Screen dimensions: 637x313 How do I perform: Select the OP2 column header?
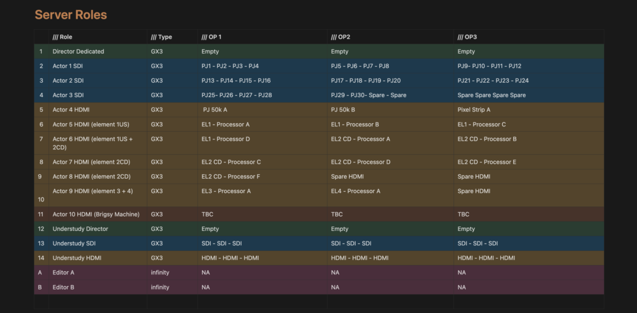(391, 37)
